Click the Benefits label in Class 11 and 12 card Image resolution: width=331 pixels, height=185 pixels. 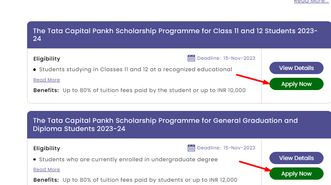click(x=46, y=90)
